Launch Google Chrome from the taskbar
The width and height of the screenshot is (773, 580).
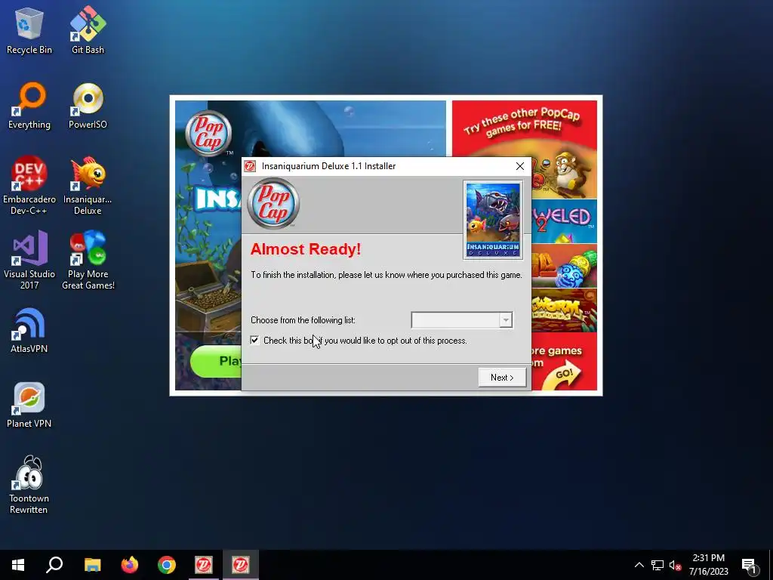(167, 565)
